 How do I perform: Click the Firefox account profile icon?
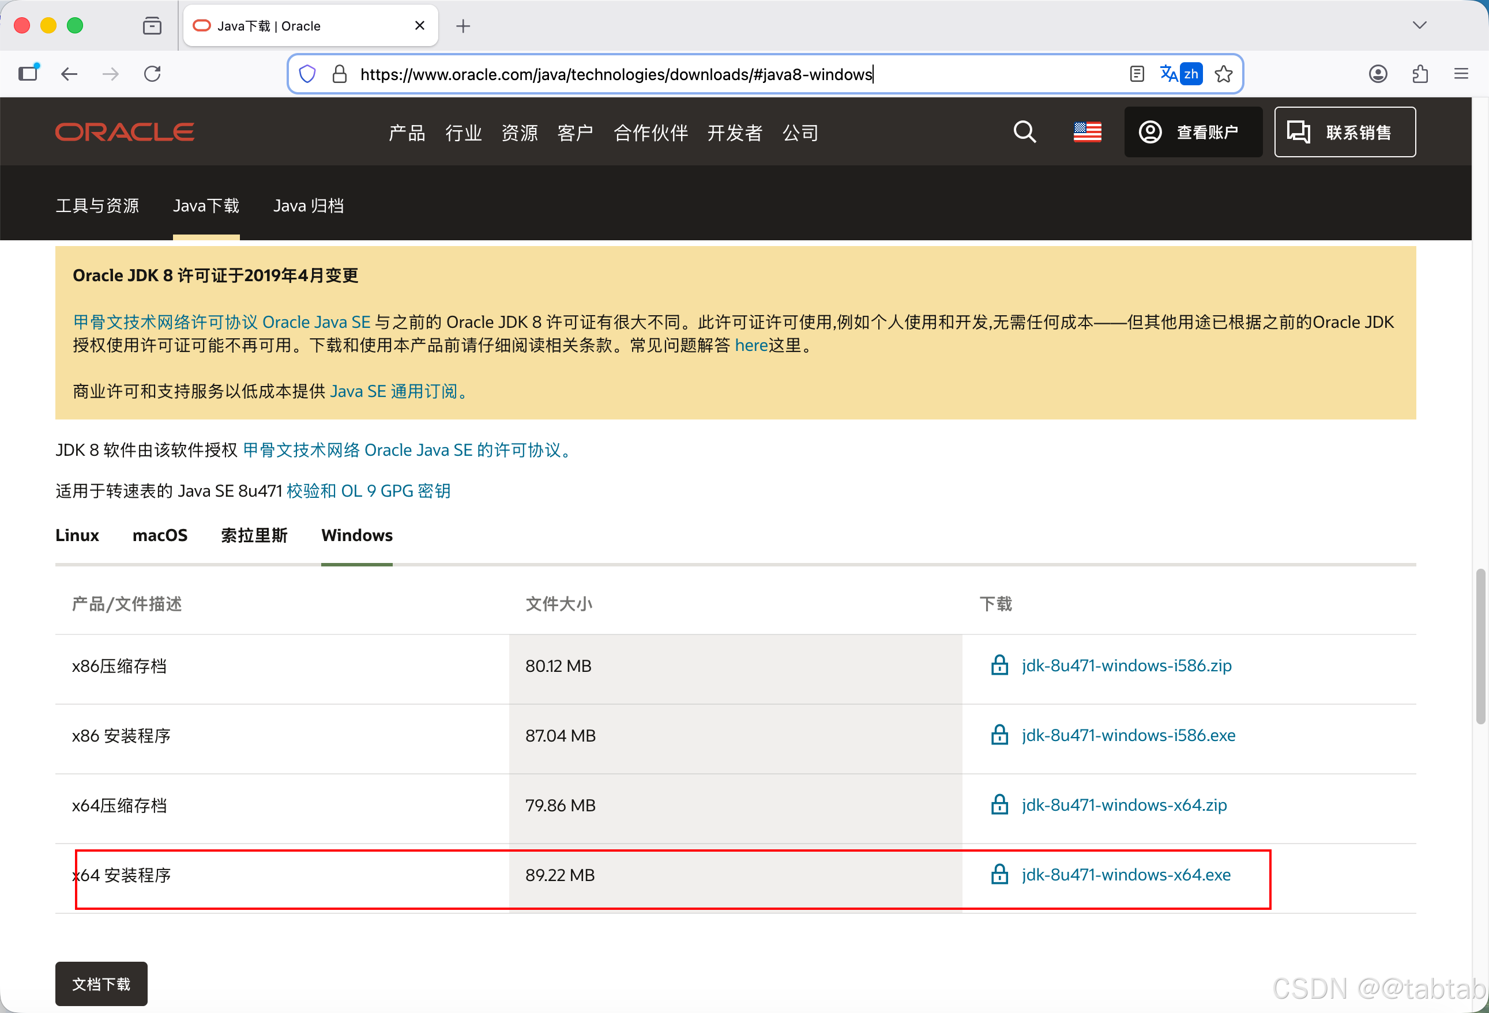[x=1378, y=74]
